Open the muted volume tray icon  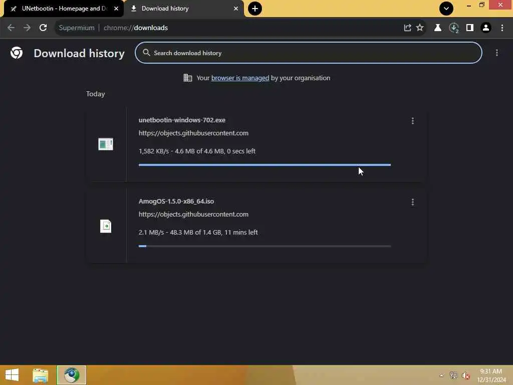[466, 375]
